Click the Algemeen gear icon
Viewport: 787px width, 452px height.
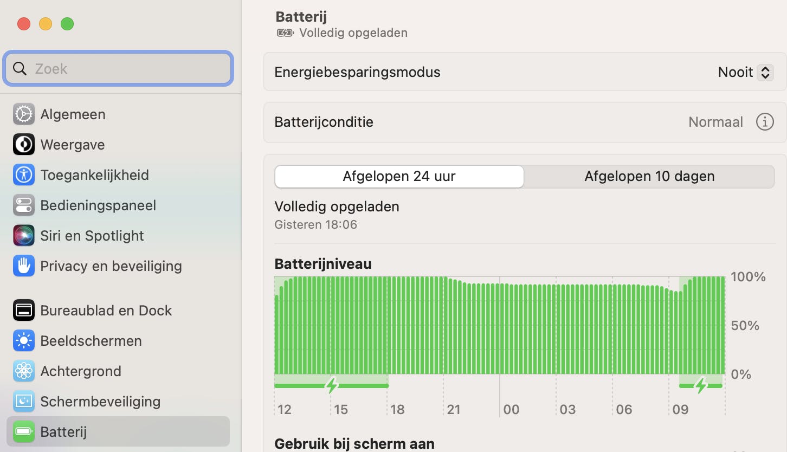click(24, 114)
